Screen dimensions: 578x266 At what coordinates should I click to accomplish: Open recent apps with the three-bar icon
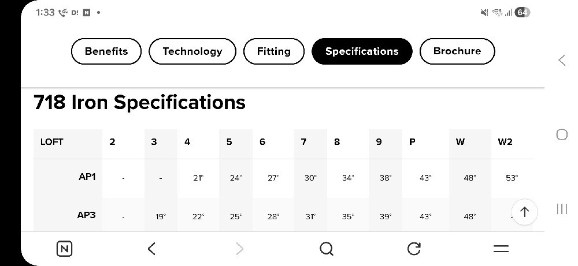pos(562,209)
